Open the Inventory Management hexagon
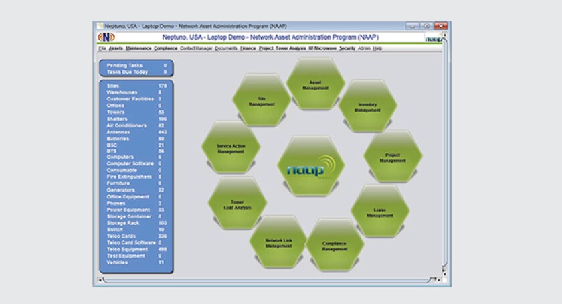The image size is (562, 304). [x=367, y=106]
